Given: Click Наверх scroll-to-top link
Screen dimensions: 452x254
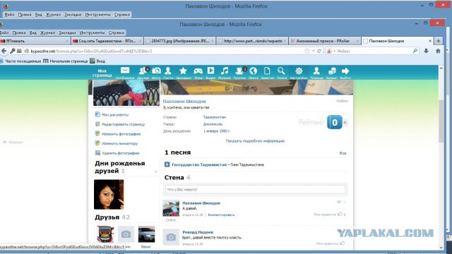Looking at the screenshot, I should [13, 142].
